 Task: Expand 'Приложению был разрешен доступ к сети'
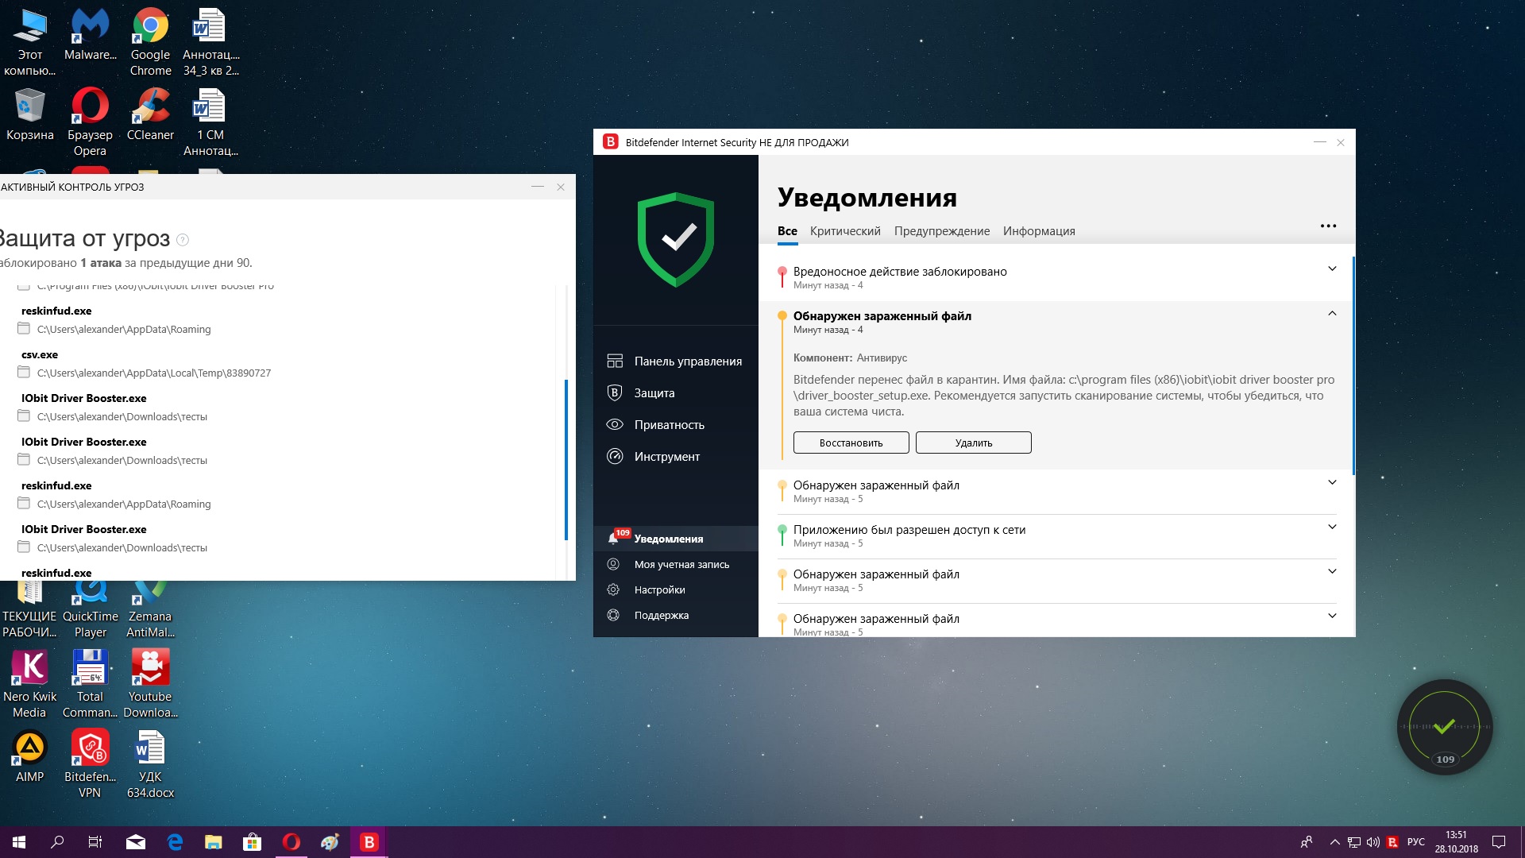coord(1332,527)
